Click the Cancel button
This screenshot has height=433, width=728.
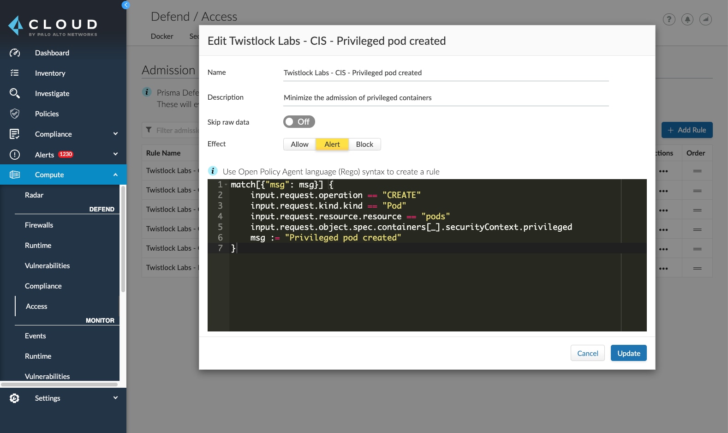[x=587, y=353]
